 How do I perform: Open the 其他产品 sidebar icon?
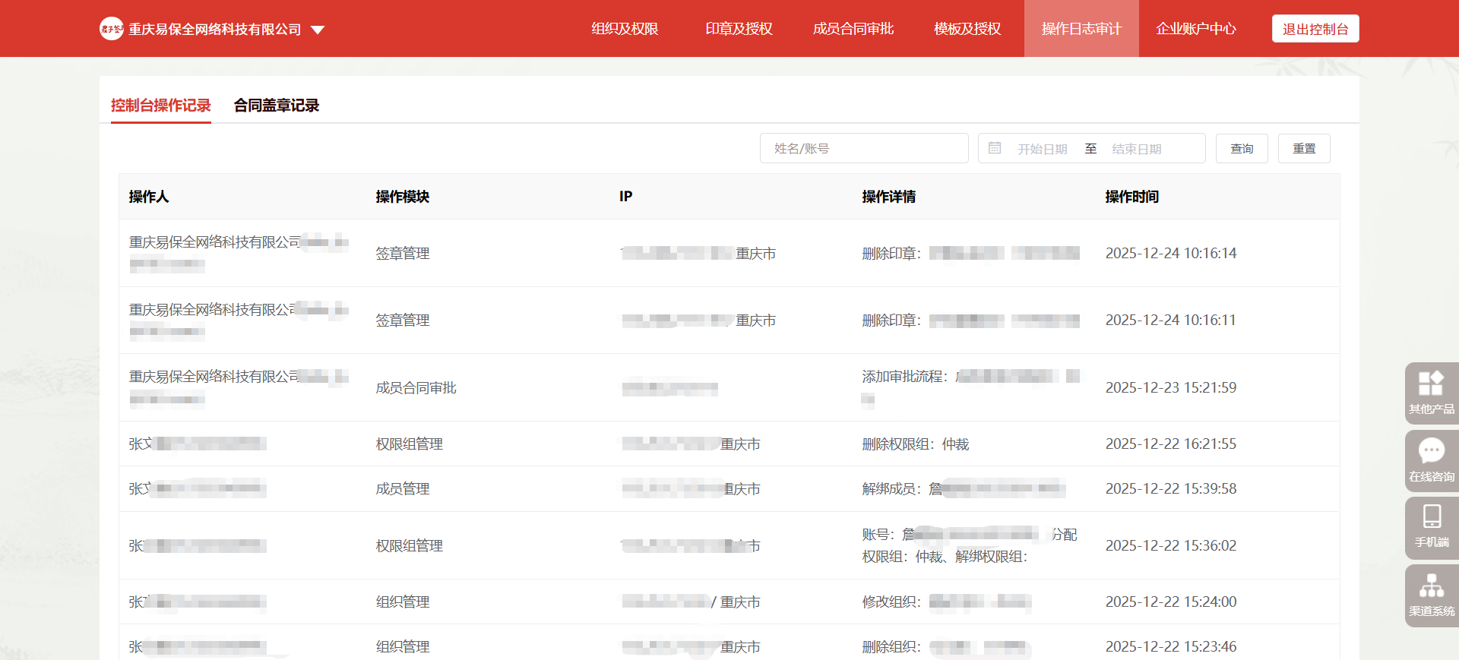(1431, 384)
